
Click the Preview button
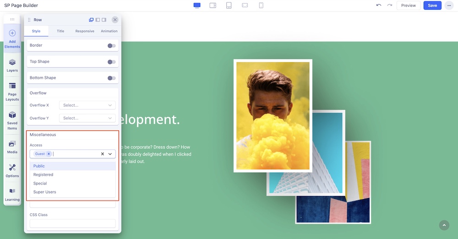[408, 5]
